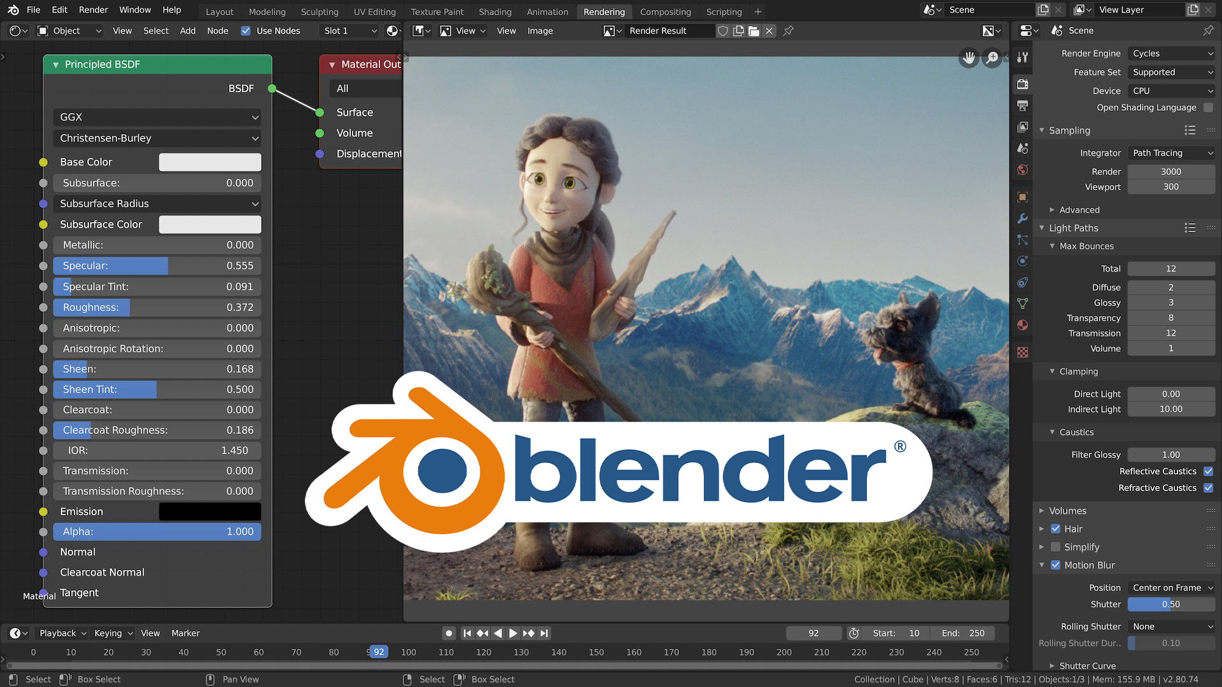Viewport: 1222px width, 687px height.
Task: Click the Render samples field showing 3000
Action: [1171, 172]
